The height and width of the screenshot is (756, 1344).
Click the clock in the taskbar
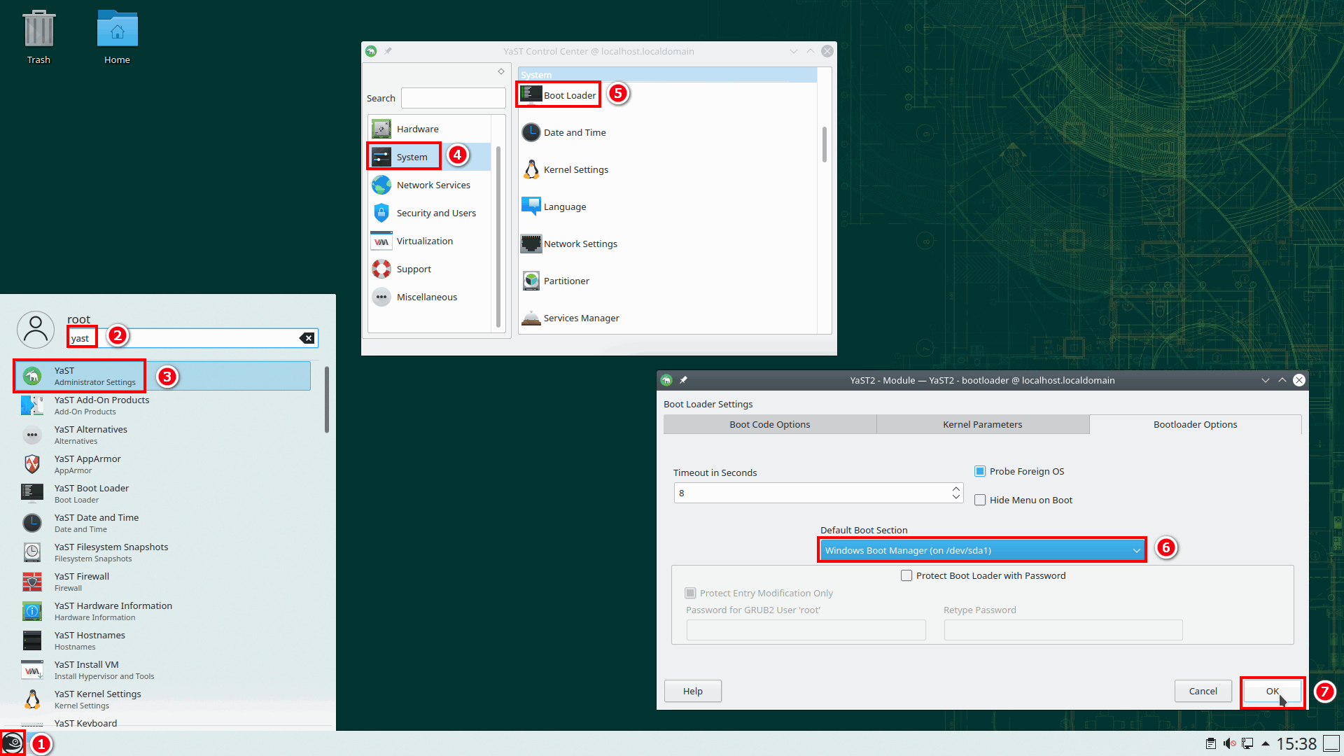click(x=1296, y=743)
